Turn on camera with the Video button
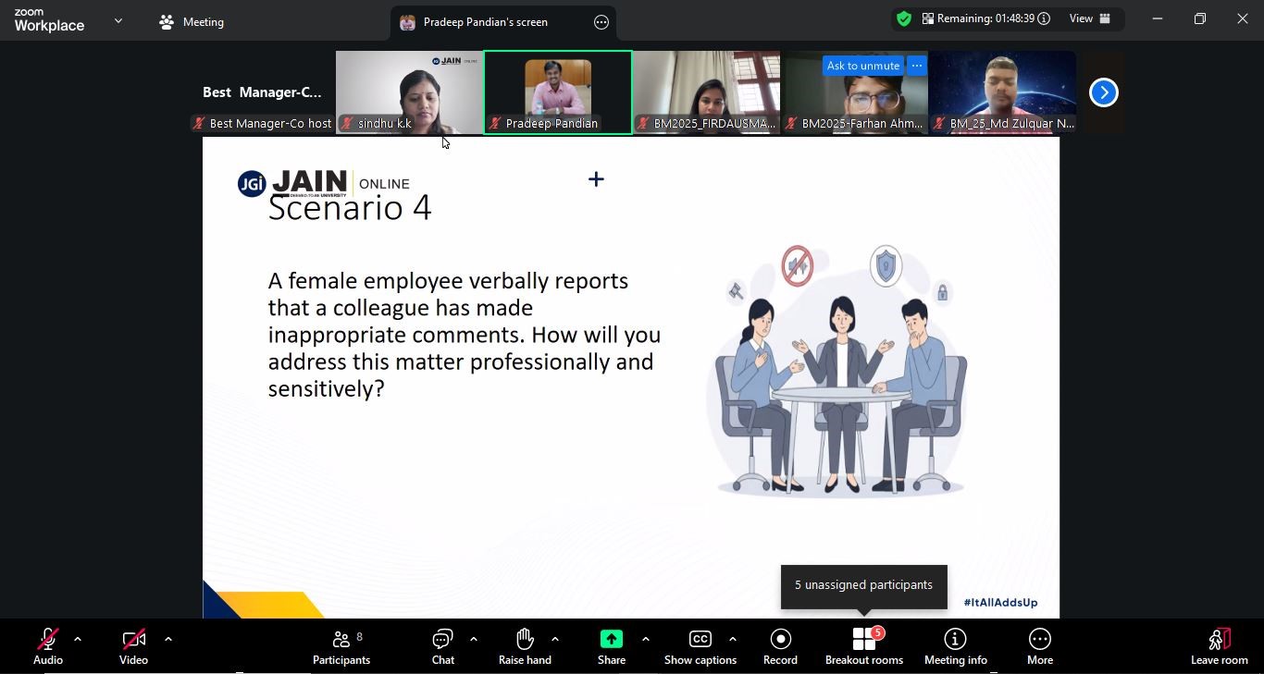The image size is (1264, 674). 133,646
